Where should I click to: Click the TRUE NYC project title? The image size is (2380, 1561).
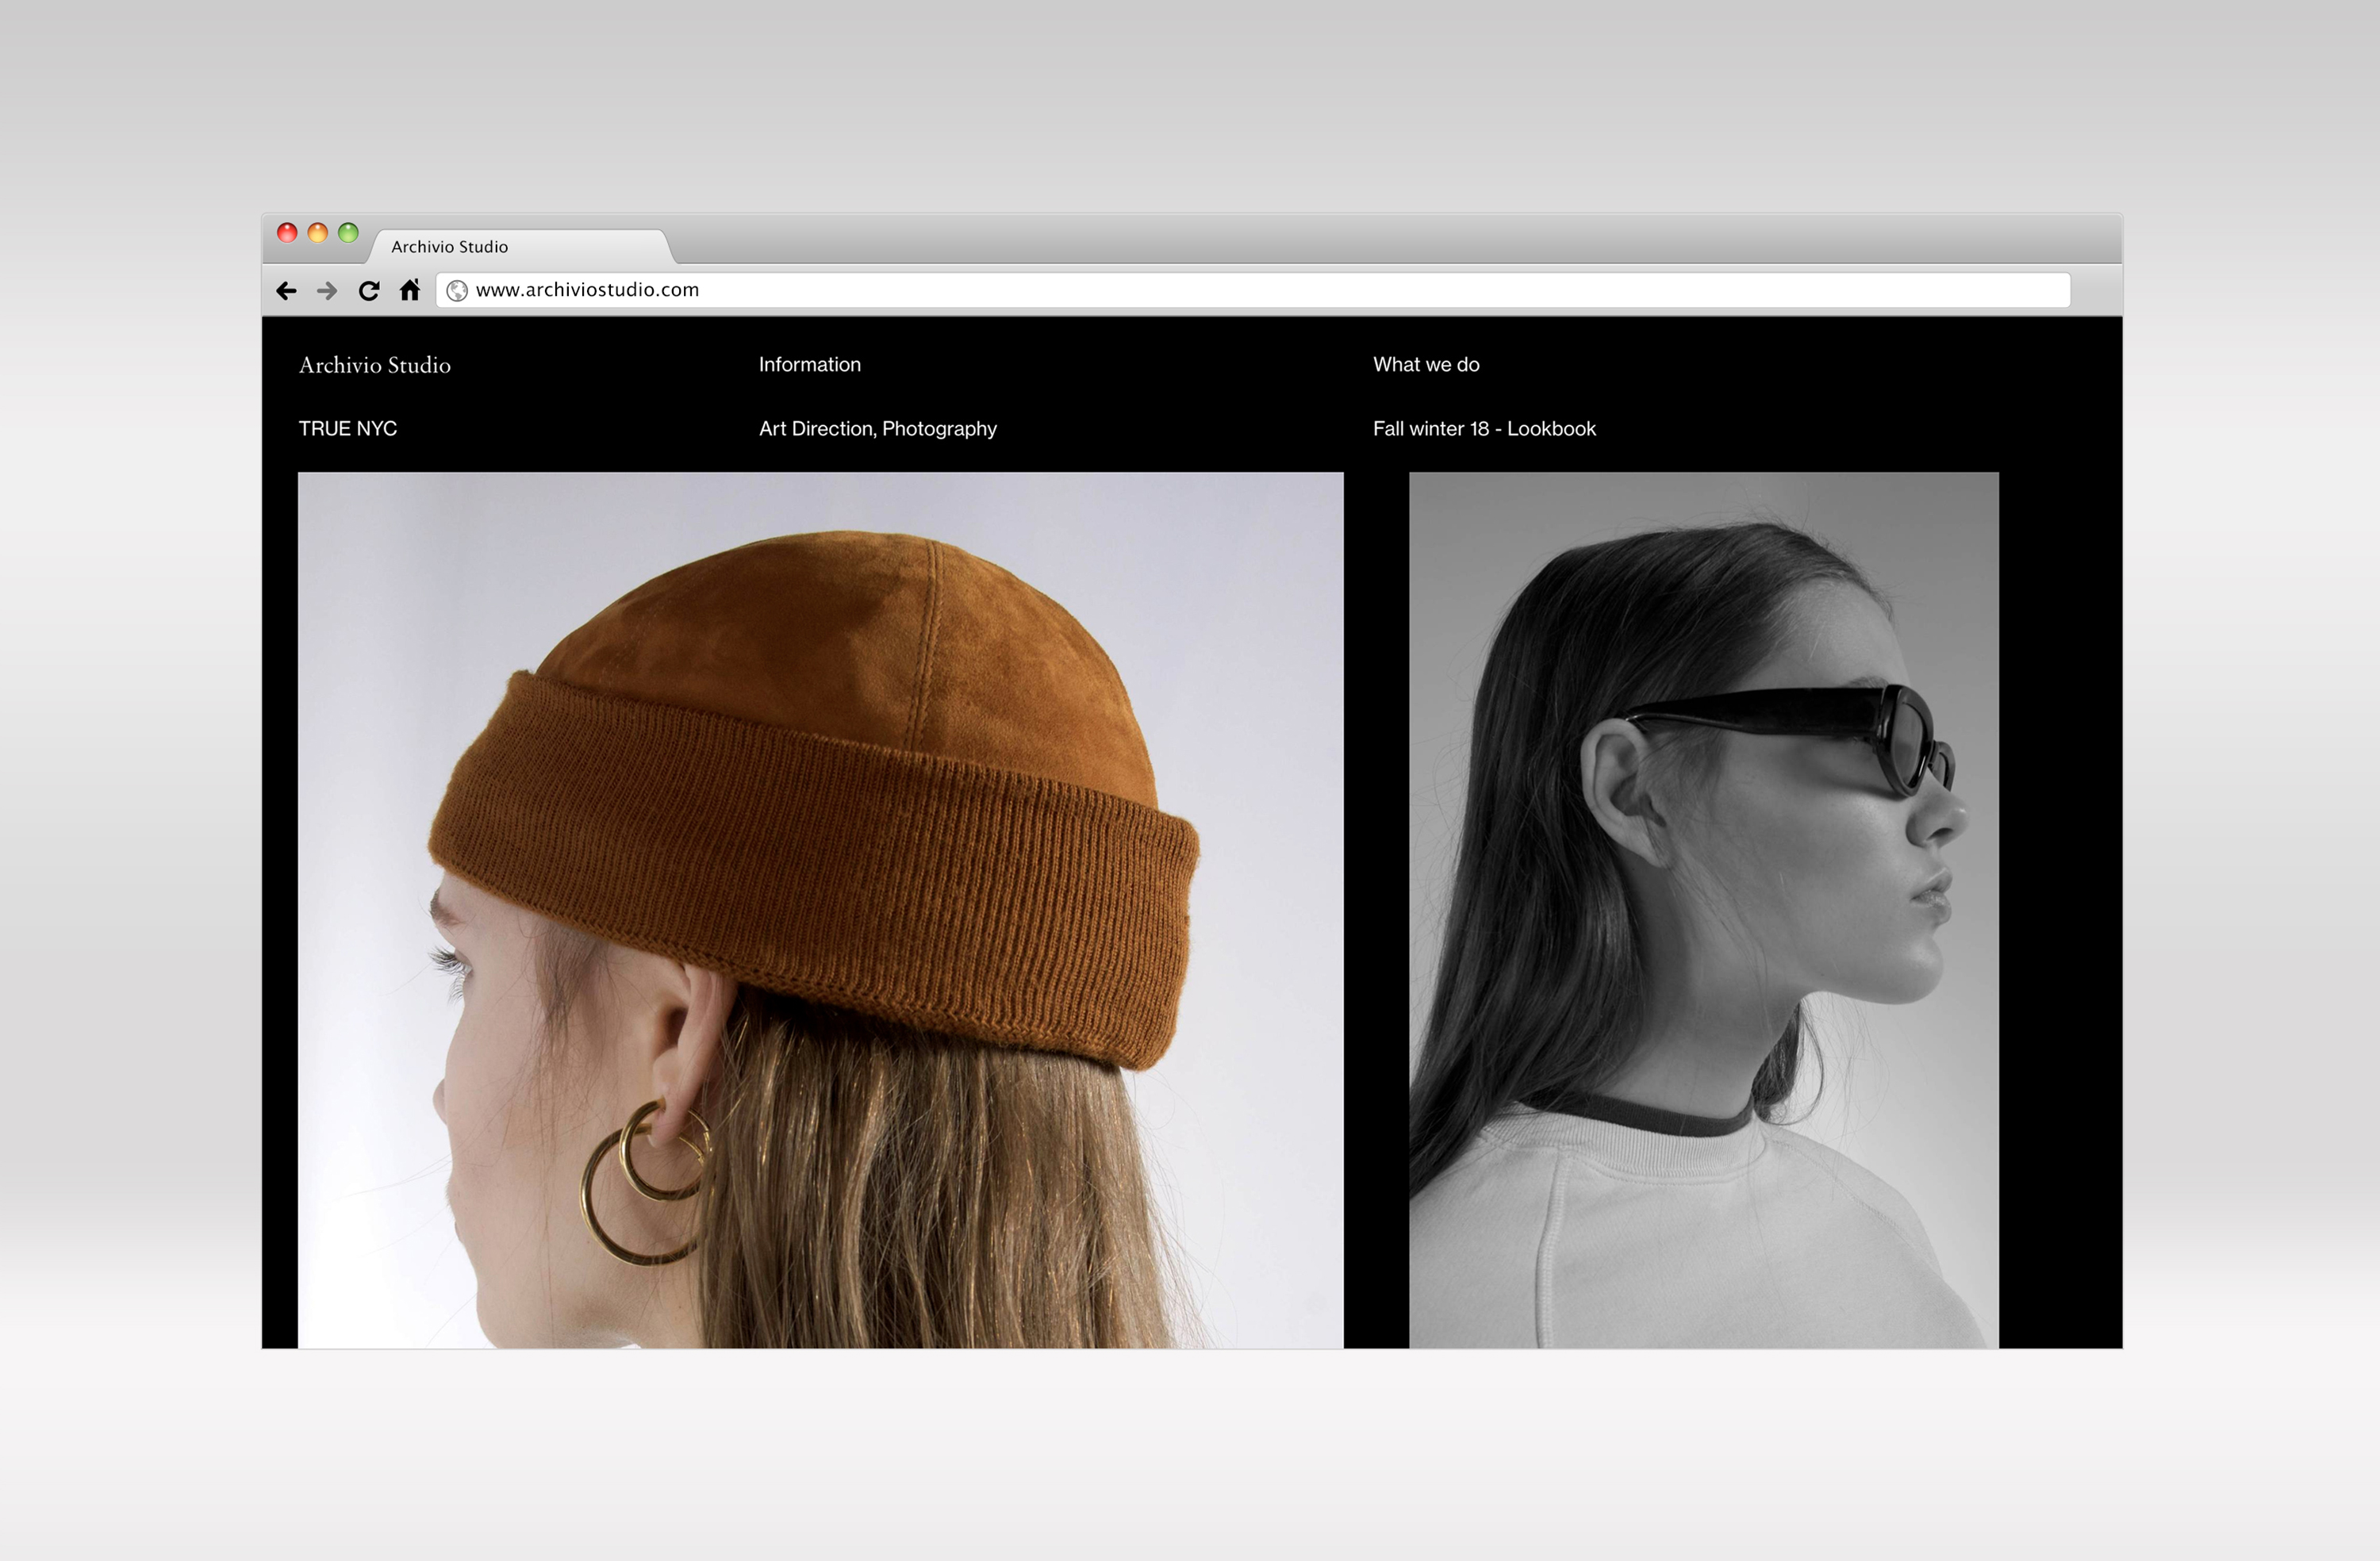point(348,429)
